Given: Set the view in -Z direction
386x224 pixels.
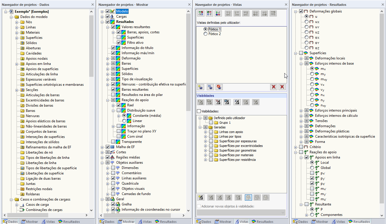Looking at the screenshot, I should tap(218, 13).
